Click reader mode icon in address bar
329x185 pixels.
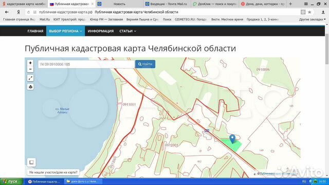(303, 12)
